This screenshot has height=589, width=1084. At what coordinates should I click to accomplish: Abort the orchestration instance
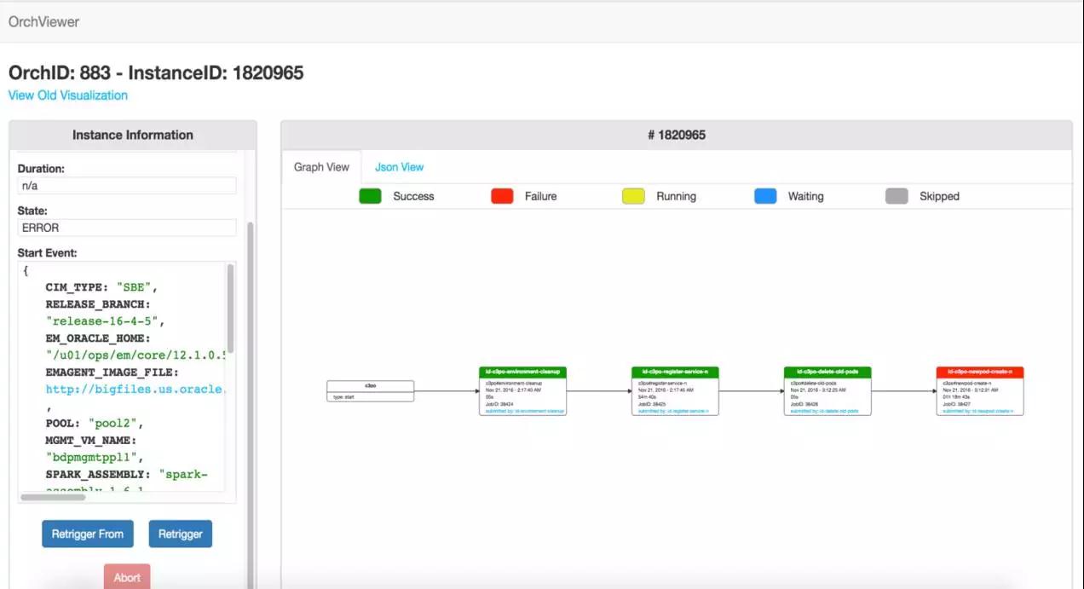point(127,577)
